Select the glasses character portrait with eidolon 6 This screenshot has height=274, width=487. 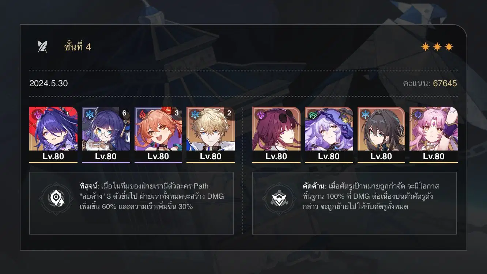(106, 129)
